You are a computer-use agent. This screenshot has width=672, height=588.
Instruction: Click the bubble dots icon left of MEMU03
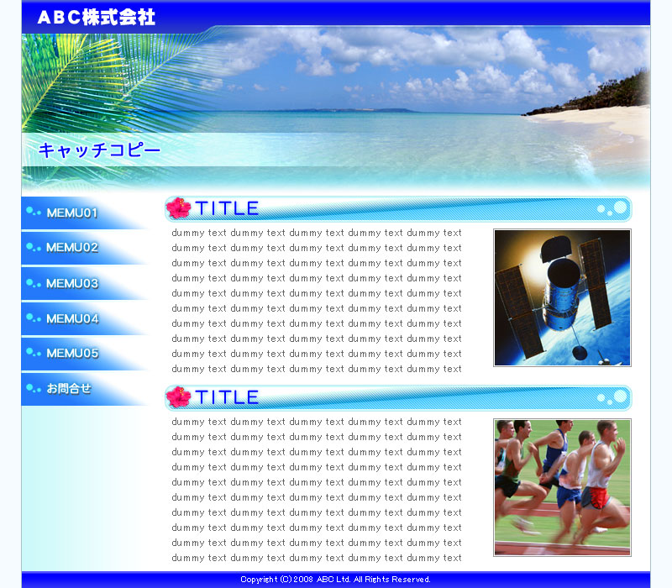34,283
